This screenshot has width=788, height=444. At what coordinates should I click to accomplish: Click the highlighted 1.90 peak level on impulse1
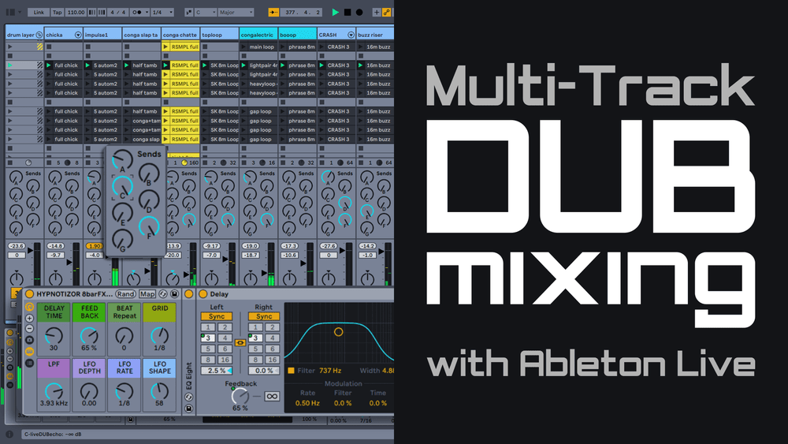pos(94,246)
